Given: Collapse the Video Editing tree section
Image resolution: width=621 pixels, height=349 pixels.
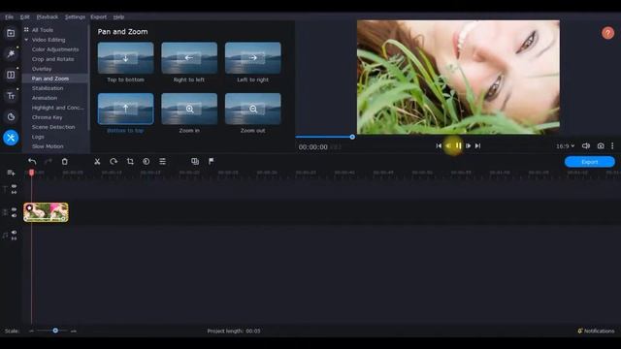Looking at the screenshot, I should (x=26, y=40).
